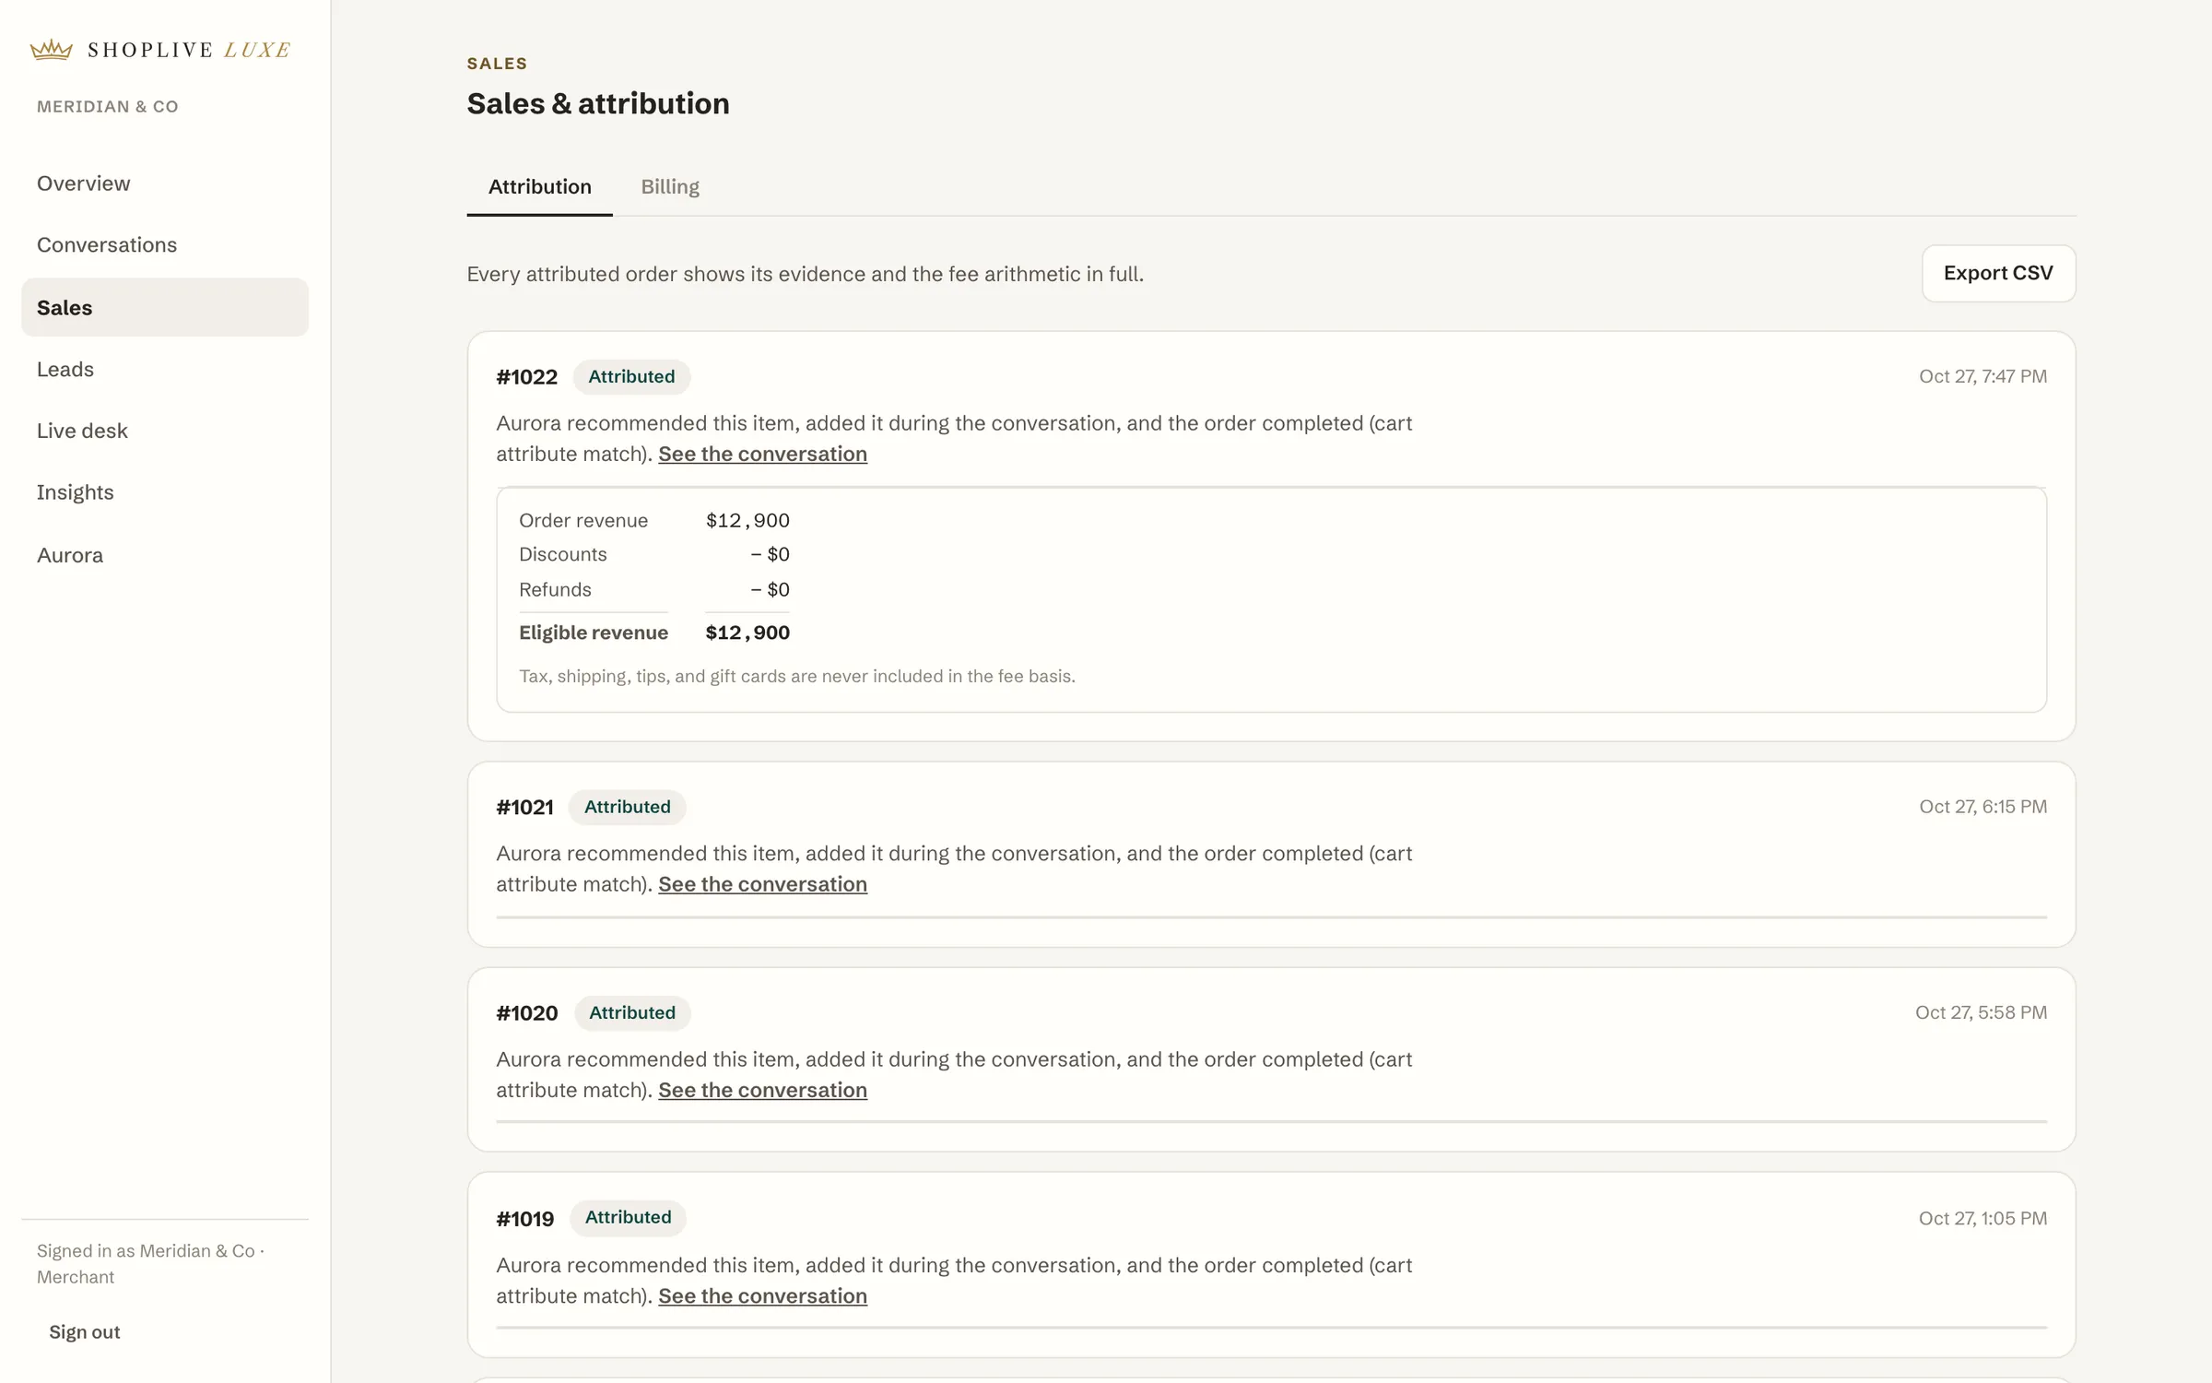
Task: Open See the conversation for order #1022
Action: tap(762, 454)
